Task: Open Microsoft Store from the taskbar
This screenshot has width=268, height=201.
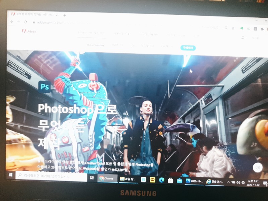Action: pos(171,180)
